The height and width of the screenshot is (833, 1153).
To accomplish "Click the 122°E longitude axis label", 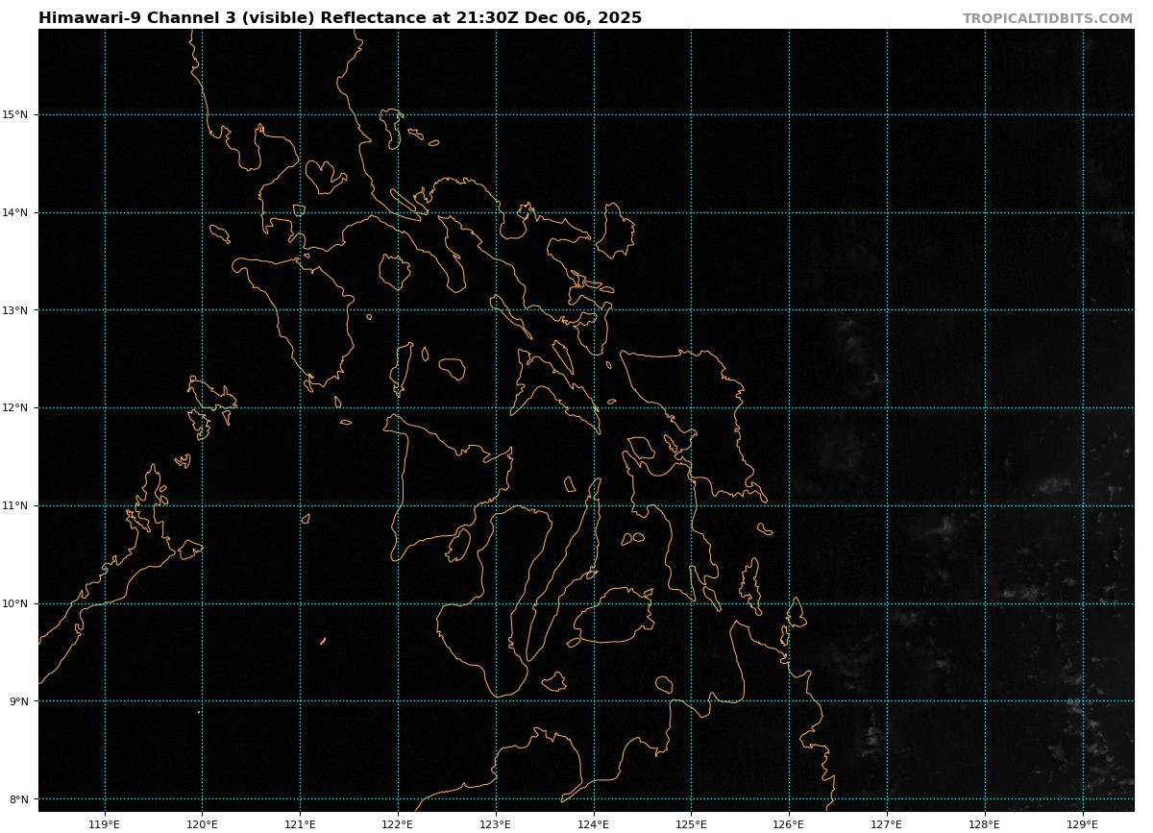I will coord(398,823).
